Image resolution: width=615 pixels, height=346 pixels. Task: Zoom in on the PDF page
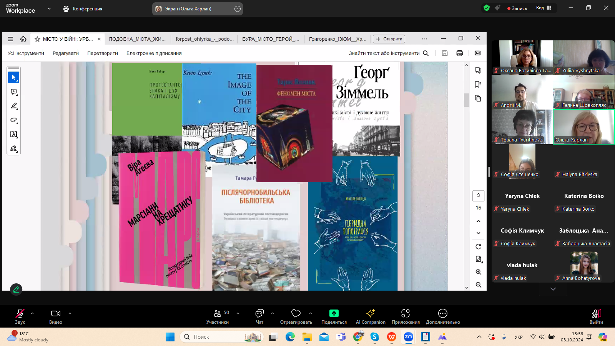(478, 272)
